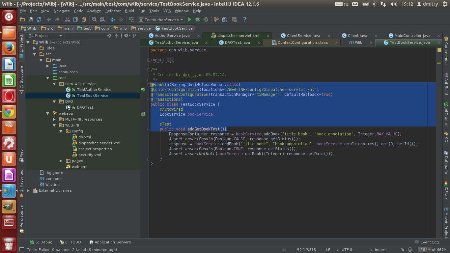This screenshot has height=253, width=450.
Task: Select dispatcher-servlet.xml in project tree
Action: pos(99,143)
